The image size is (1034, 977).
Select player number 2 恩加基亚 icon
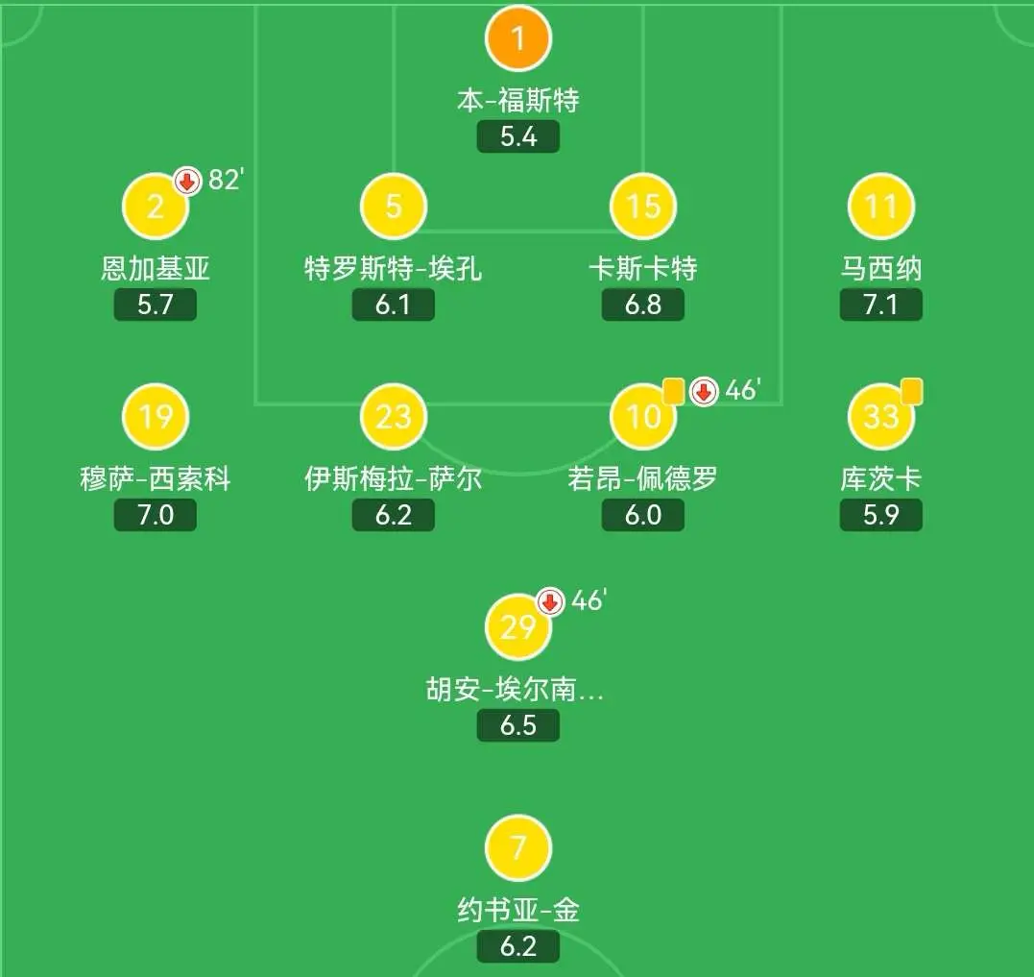(156, 207)
